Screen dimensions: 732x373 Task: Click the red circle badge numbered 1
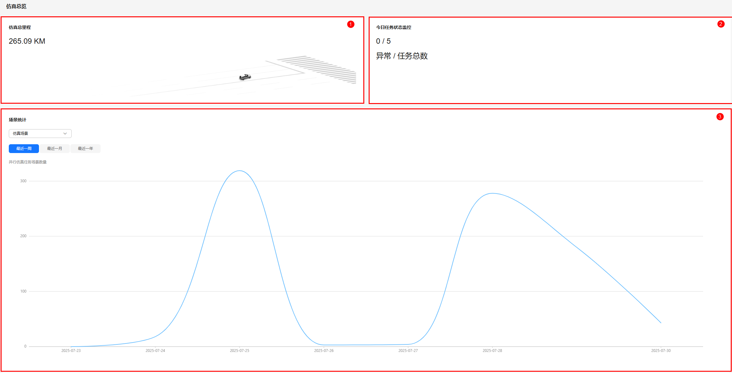point(351,25)
